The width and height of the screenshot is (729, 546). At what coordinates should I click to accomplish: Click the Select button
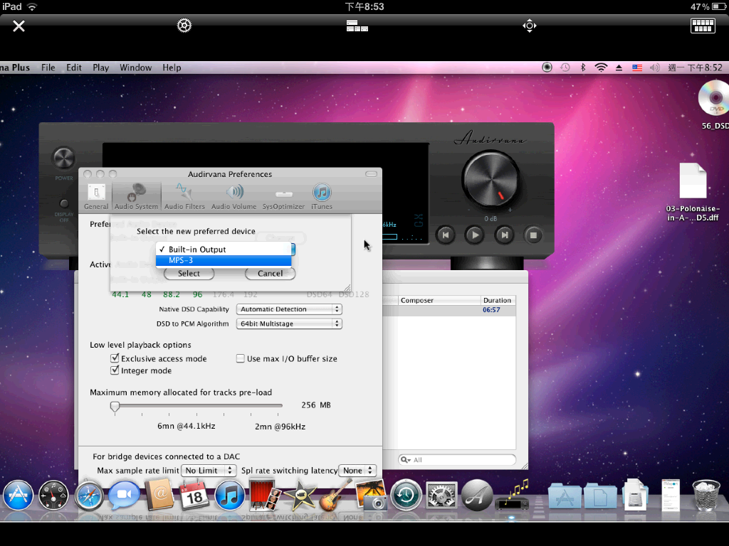[189, 274]
